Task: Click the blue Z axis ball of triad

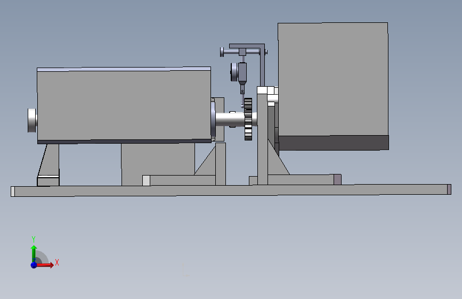Action: [x=34, y=265]
